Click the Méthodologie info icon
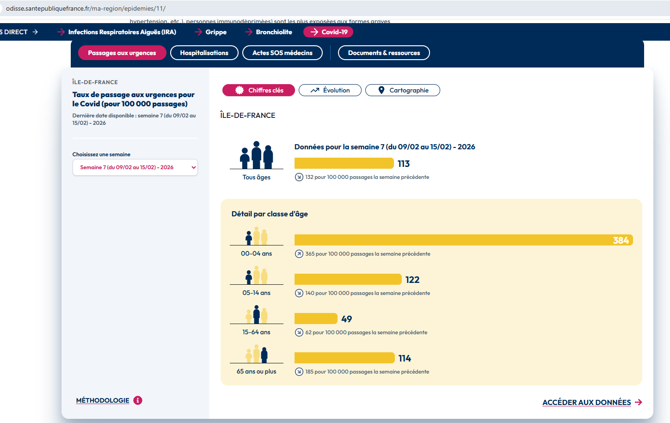This screenshot has width=670, height=423. point(138,400)
